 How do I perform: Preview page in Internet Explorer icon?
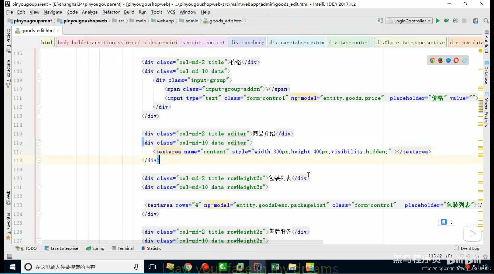(x=464, y=60)
